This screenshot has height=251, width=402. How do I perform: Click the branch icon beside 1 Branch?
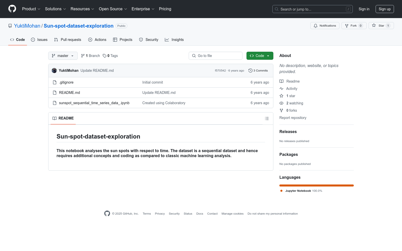pos(83,56)
